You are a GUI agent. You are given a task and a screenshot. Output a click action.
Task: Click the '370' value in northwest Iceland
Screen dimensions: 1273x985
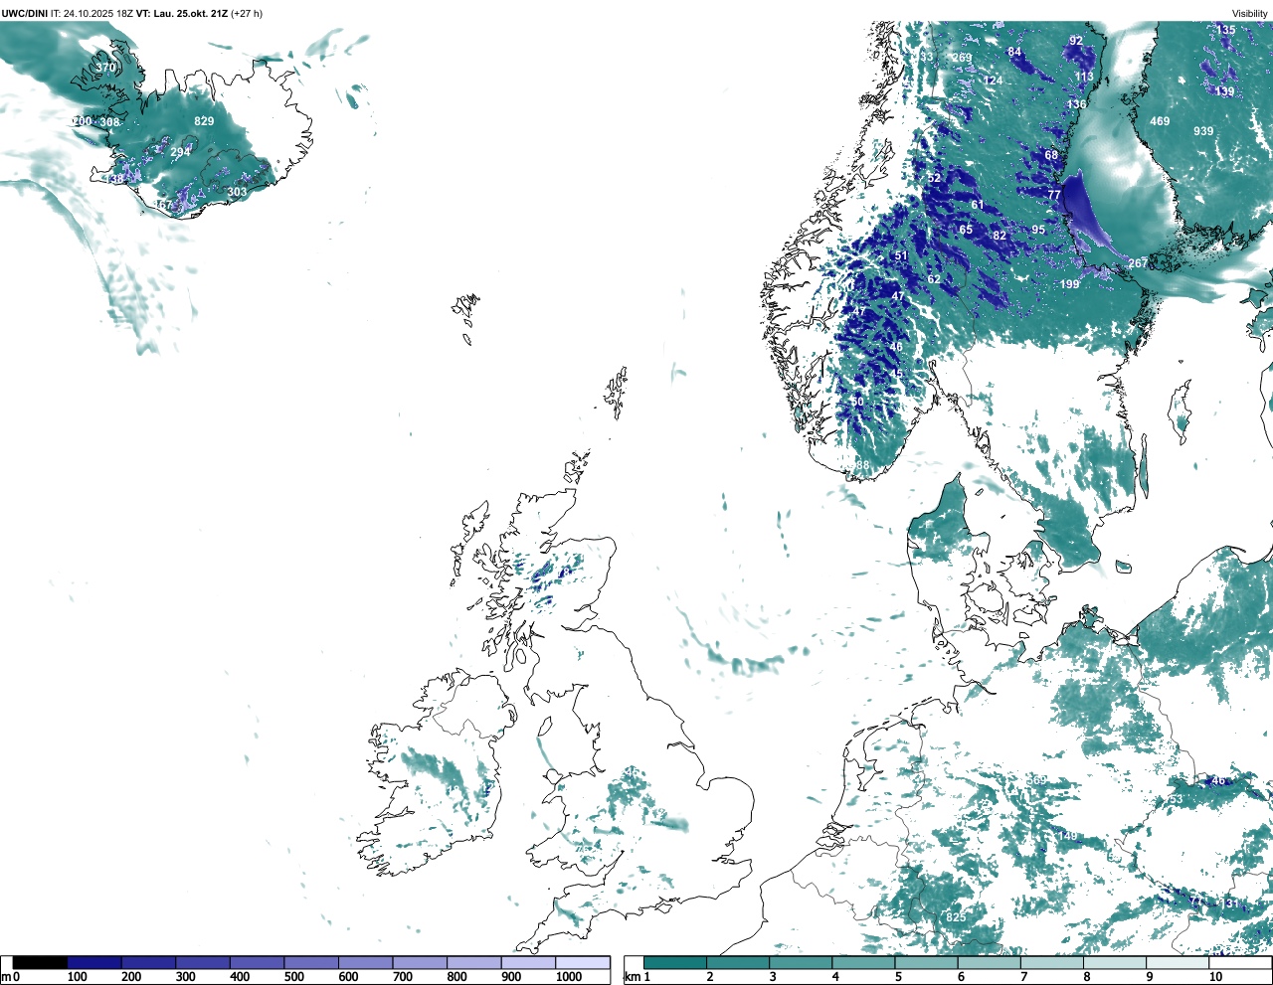pos(105,68)
